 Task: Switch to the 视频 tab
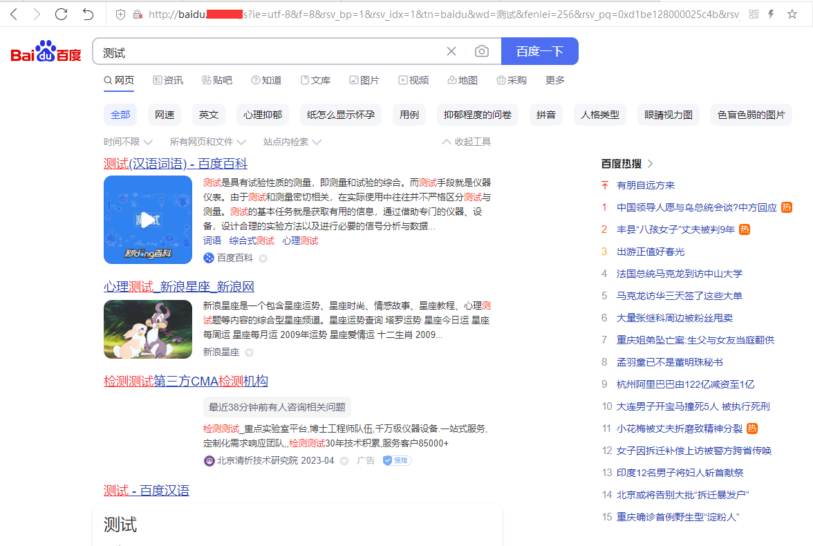413,80
